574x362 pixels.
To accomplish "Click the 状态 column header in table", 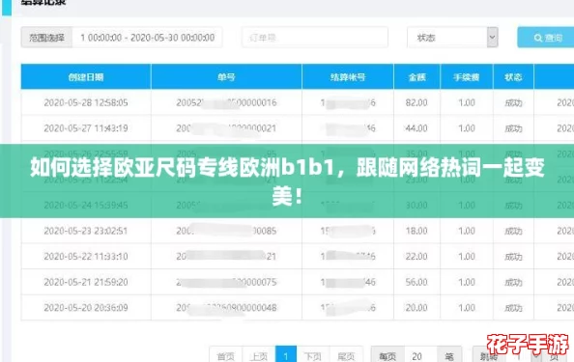I will pyautogui.click(x=513, y=77).
